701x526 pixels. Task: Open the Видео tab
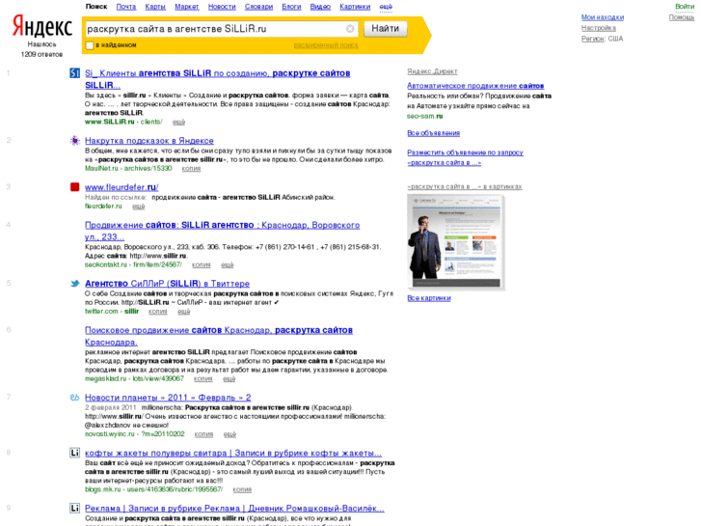(x=320, y=7)
